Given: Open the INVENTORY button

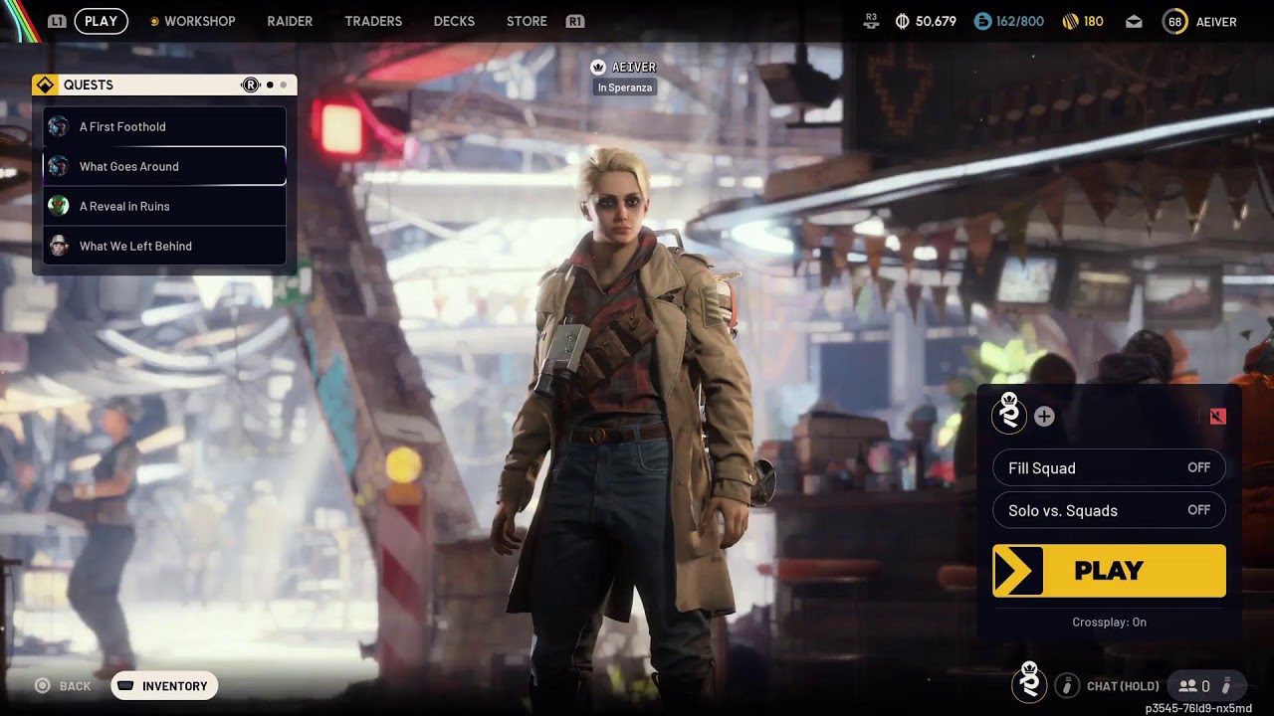Looking at the screenshot, I should pos(164,686).
